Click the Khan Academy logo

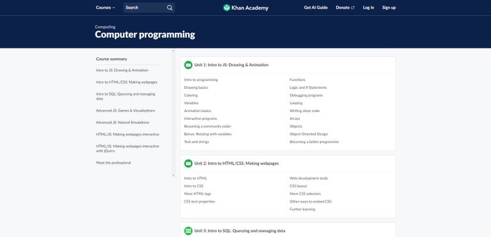[x=246, y=8]
